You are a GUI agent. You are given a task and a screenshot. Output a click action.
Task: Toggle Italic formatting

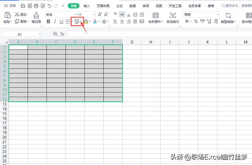[55, 21]
